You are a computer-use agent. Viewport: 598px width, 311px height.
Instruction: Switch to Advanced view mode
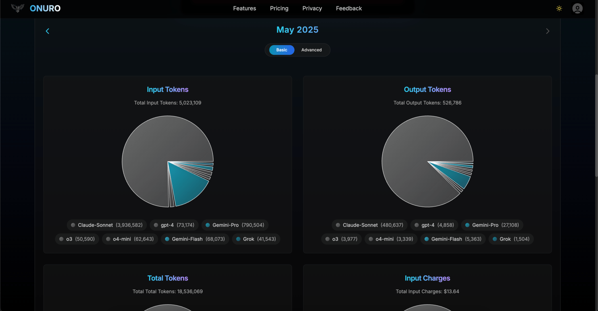point(311,50)
